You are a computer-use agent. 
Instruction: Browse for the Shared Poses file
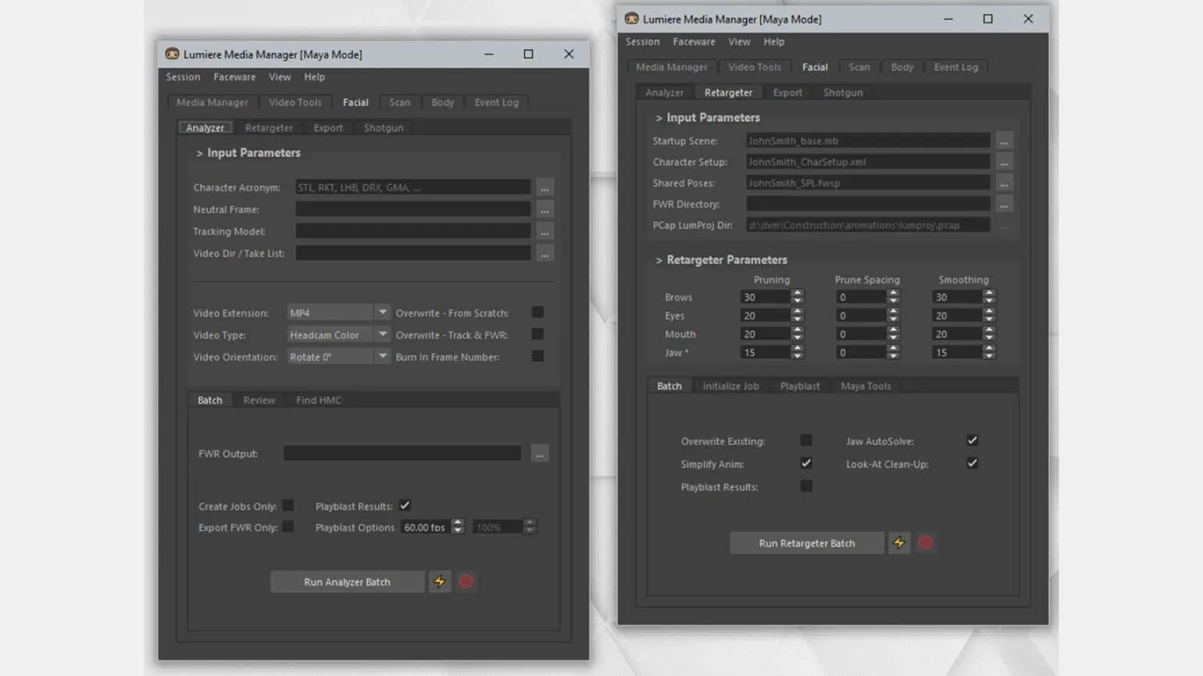click(1005, 183)
